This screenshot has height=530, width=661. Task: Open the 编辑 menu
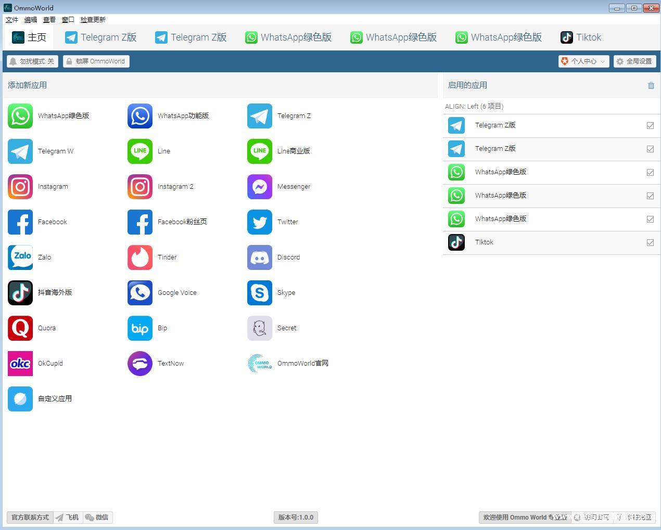tap(31, 20)
